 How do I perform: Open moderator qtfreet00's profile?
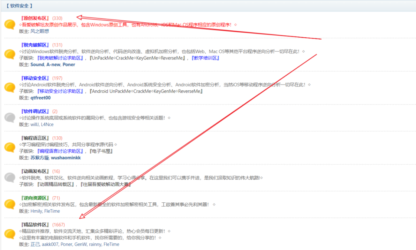coord(40,98)
